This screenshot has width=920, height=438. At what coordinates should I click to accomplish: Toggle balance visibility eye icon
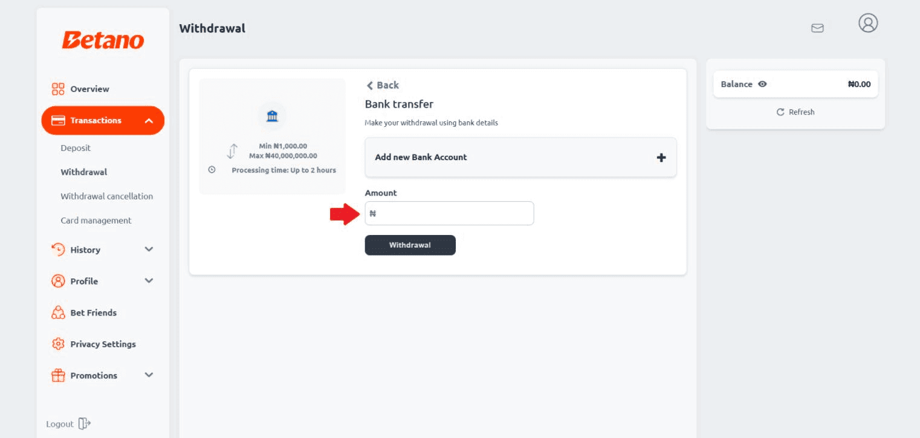[762, 84]
